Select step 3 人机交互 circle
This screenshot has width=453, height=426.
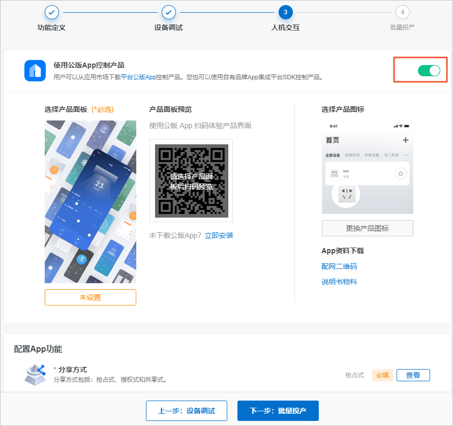point(285,12)
